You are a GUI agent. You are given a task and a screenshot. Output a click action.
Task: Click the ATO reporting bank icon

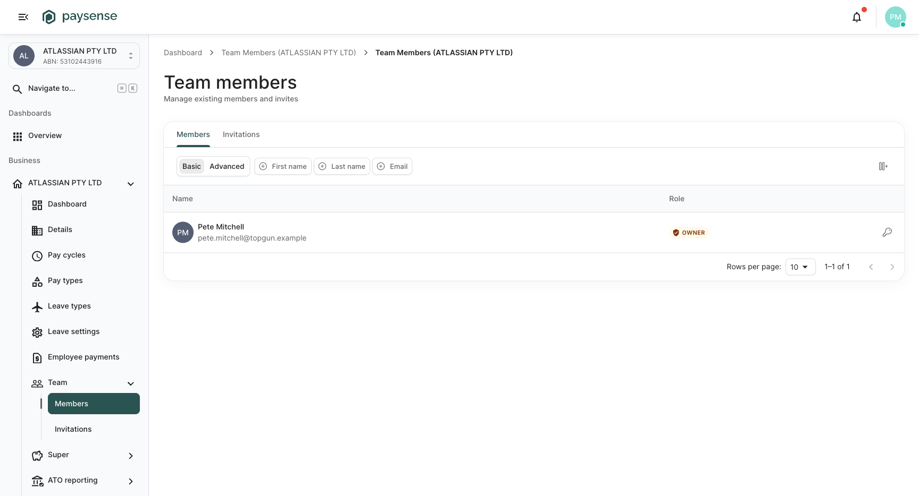tap(37, 481)
